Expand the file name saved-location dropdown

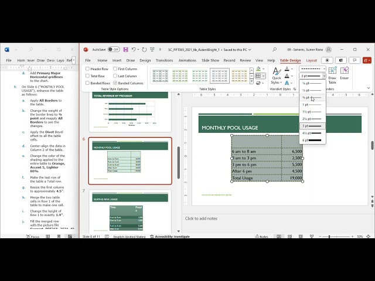point(250,50)
